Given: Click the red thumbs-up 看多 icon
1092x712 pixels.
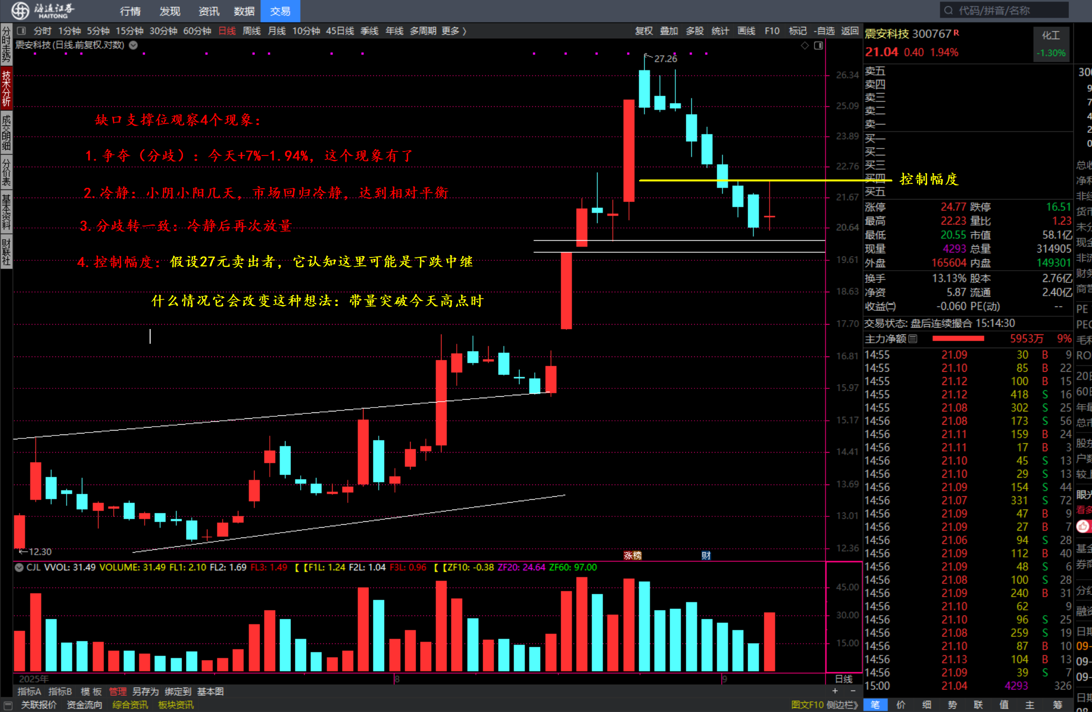Looking at the screenshot, I should click(1083, 527).
